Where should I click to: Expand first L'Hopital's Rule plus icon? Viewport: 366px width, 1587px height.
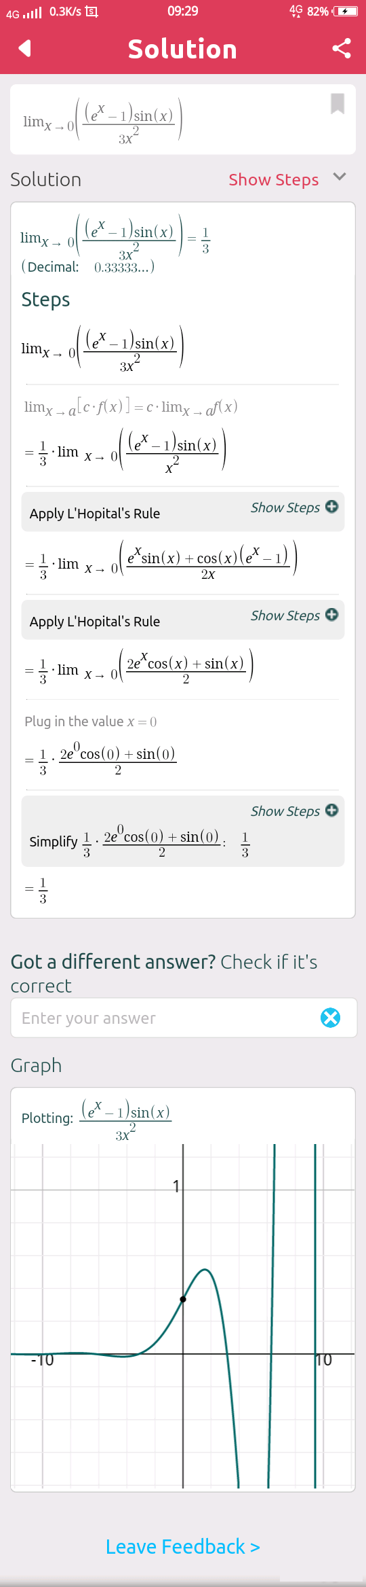331,507
